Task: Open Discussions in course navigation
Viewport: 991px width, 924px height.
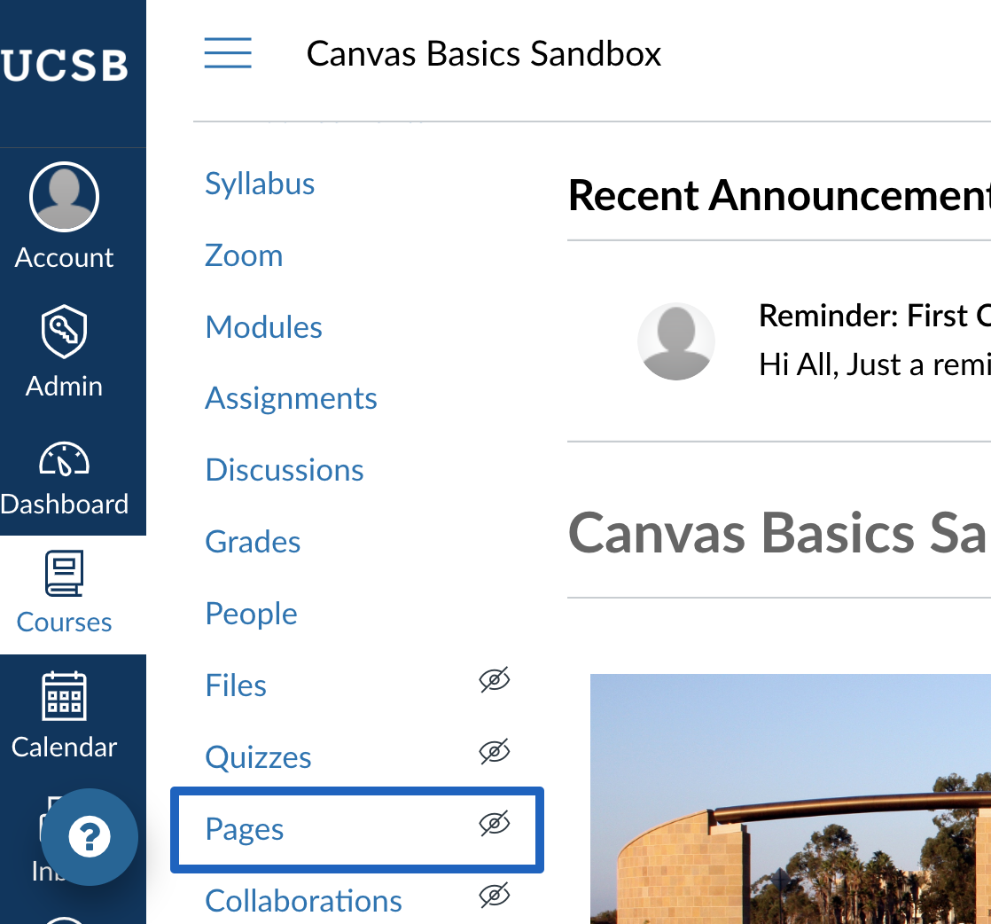Action: [x=285, y=471]
